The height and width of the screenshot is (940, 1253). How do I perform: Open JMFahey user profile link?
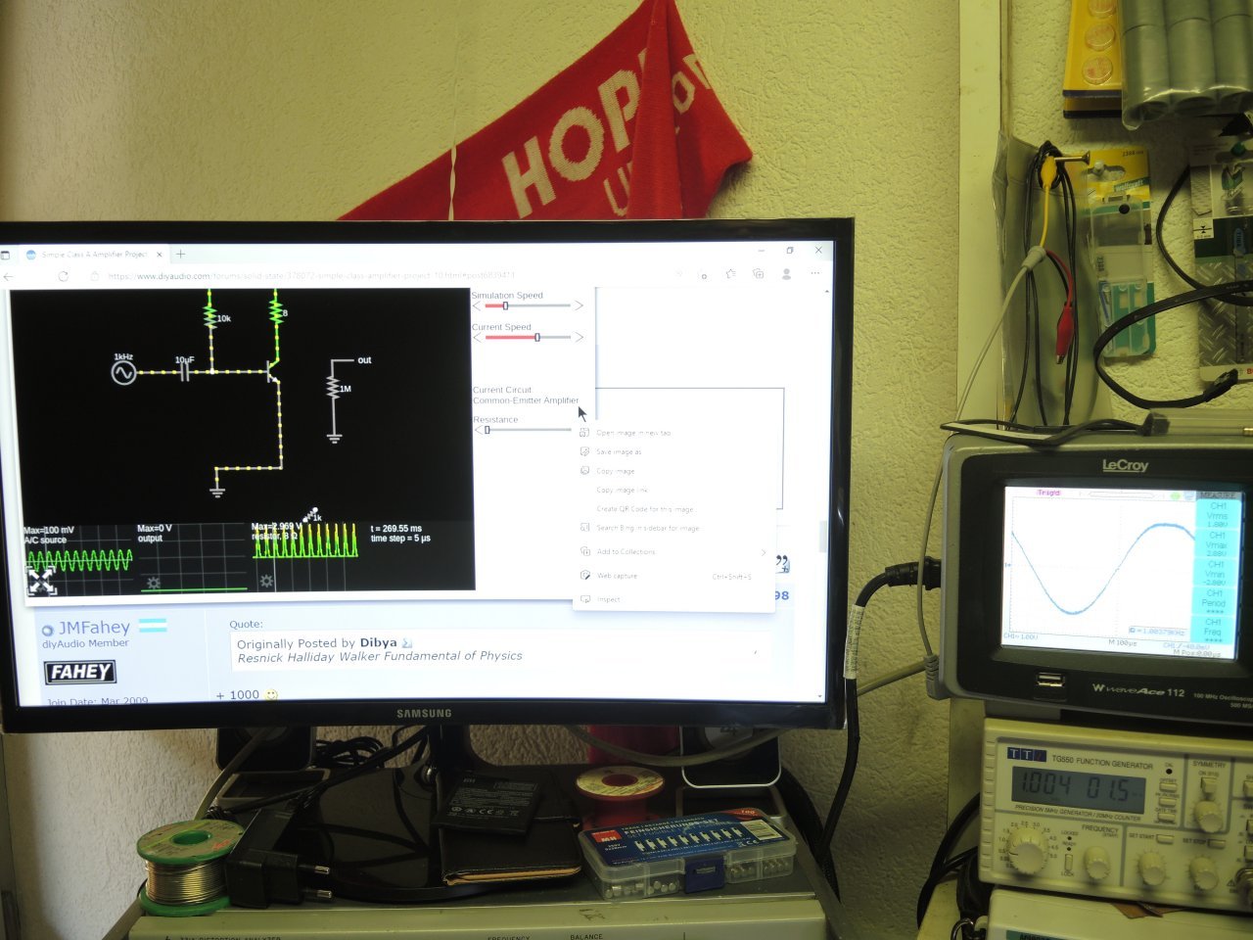coord(94,628)
